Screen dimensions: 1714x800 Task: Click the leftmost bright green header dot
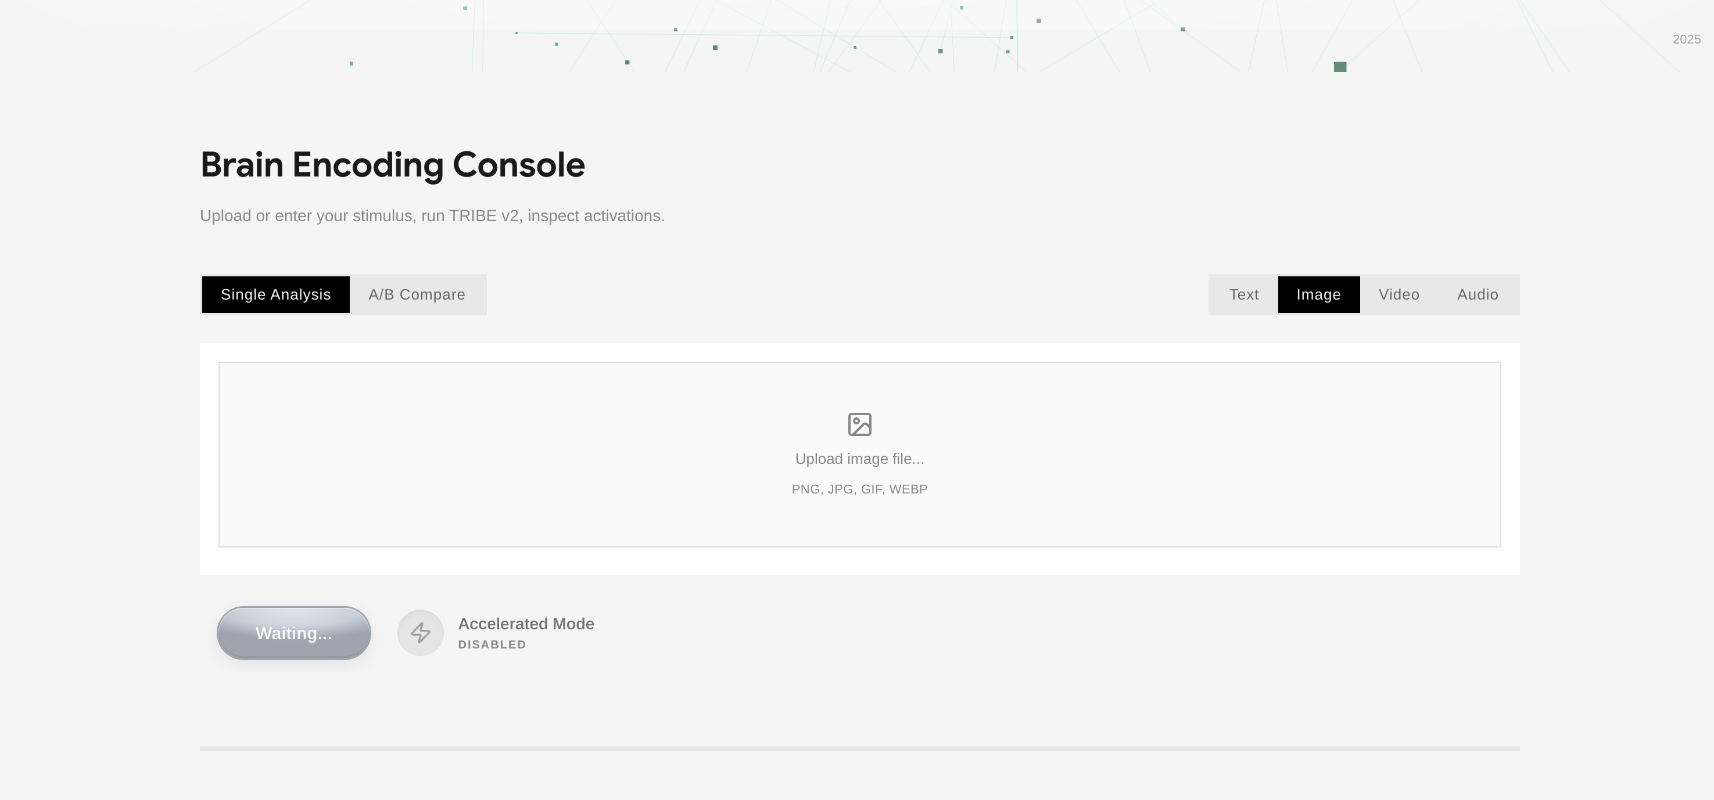pos(352,64)
